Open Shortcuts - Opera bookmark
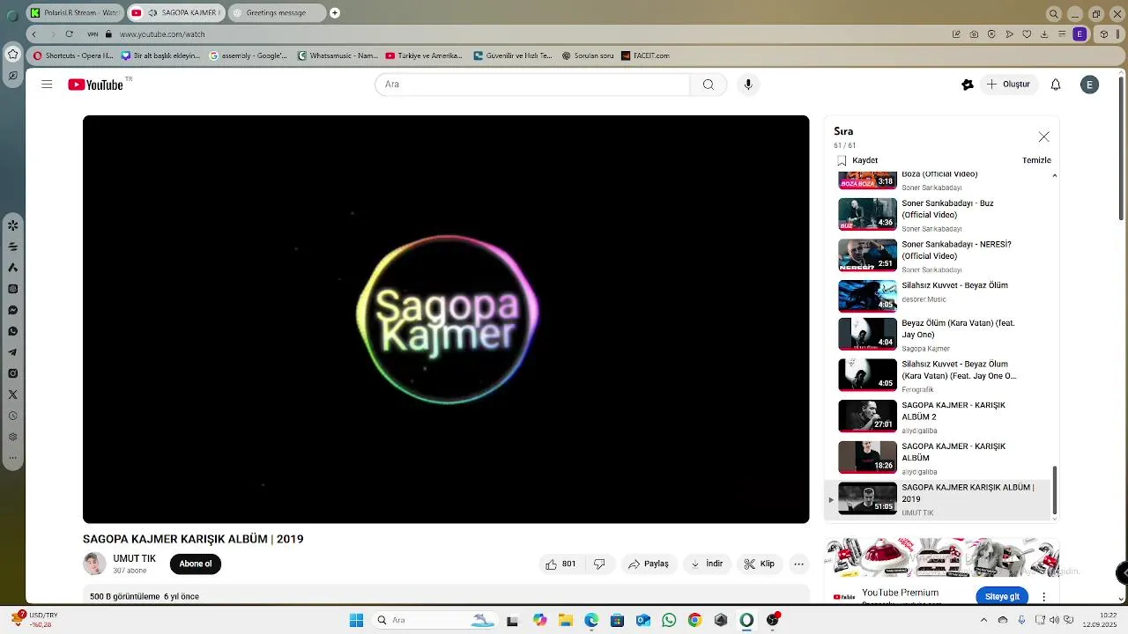This screenshot has height=634, width=1128. pos(73,55)
